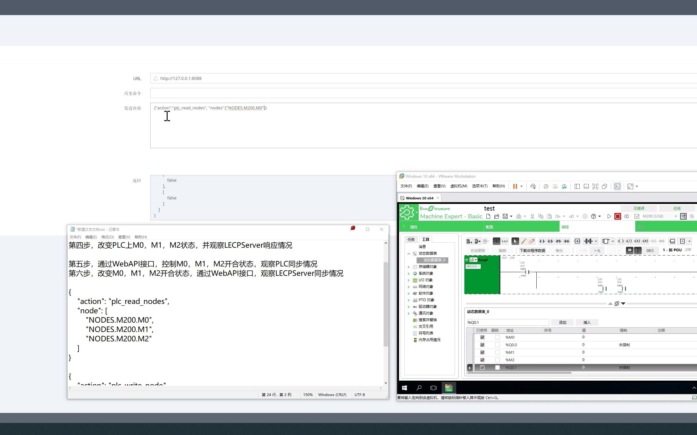This screenshot has width=697, height=435.
Task: Toggle the comment display speech bubble button
Action: tap(630, 251)
